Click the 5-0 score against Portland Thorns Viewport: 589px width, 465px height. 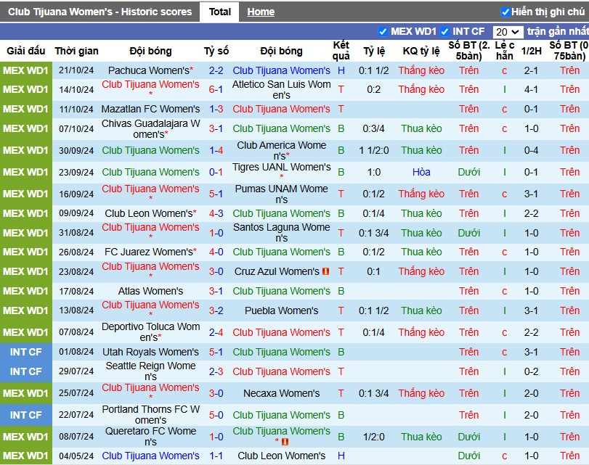coord(216,415)
